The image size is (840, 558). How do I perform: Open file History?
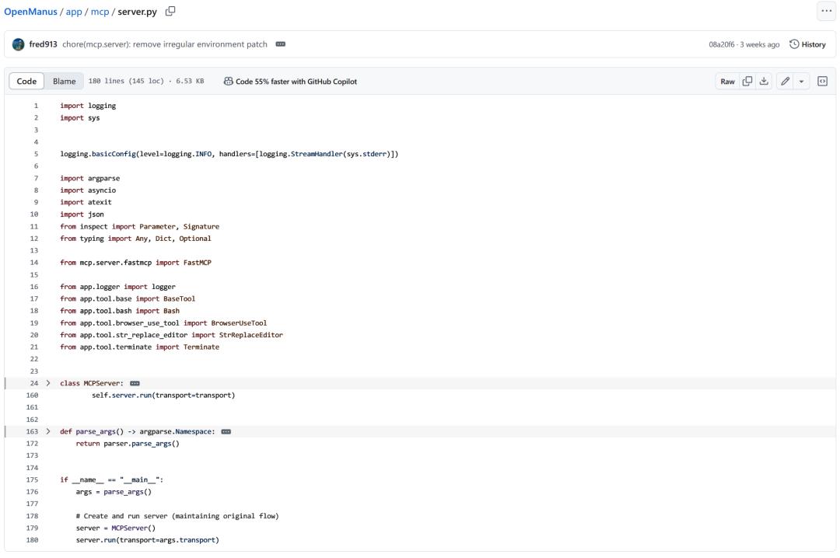click(x=807, y=44)
